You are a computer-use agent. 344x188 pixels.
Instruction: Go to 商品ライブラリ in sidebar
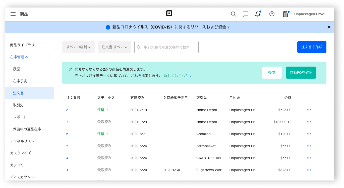click(22, 45)
